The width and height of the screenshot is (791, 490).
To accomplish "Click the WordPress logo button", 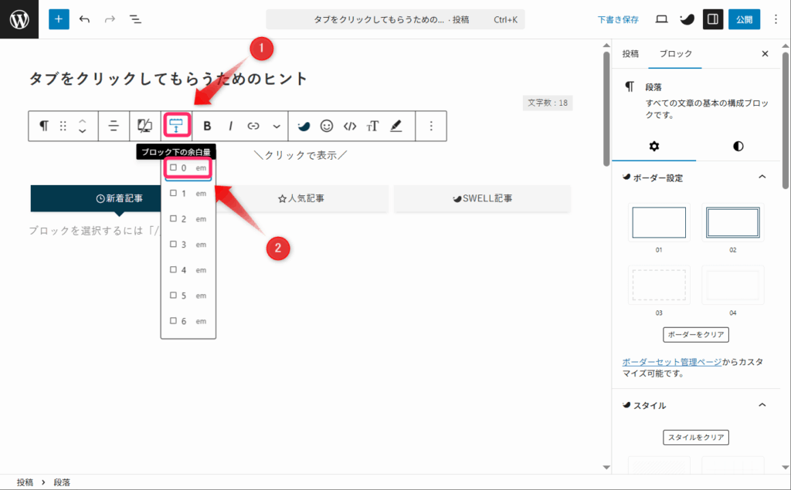I will [x=19, y=19].
